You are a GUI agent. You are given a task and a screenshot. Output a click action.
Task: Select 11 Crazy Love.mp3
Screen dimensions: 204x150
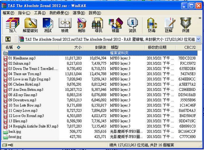click(x=23, y=111)
